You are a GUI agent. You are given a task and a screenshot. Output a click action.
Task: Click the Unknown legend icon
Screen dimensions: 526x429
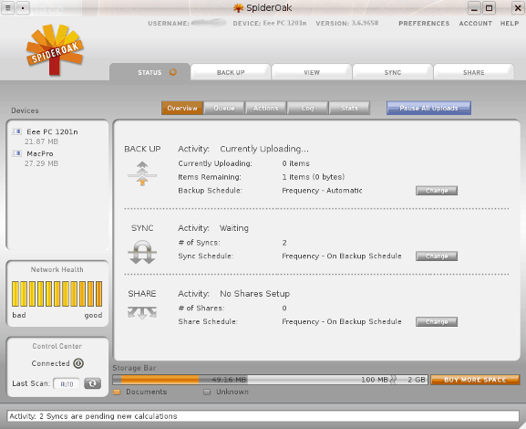coord(207,392)
